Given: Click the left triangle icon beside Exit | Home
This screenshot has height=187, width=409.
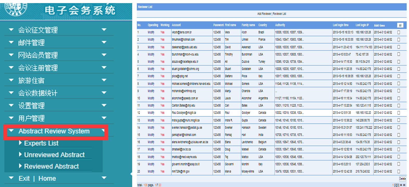Looking at the screenshot, I should point(11,178).
